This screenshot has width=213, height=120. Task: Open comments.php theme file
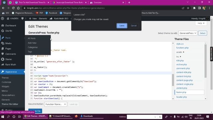click(x=183, y=68)
